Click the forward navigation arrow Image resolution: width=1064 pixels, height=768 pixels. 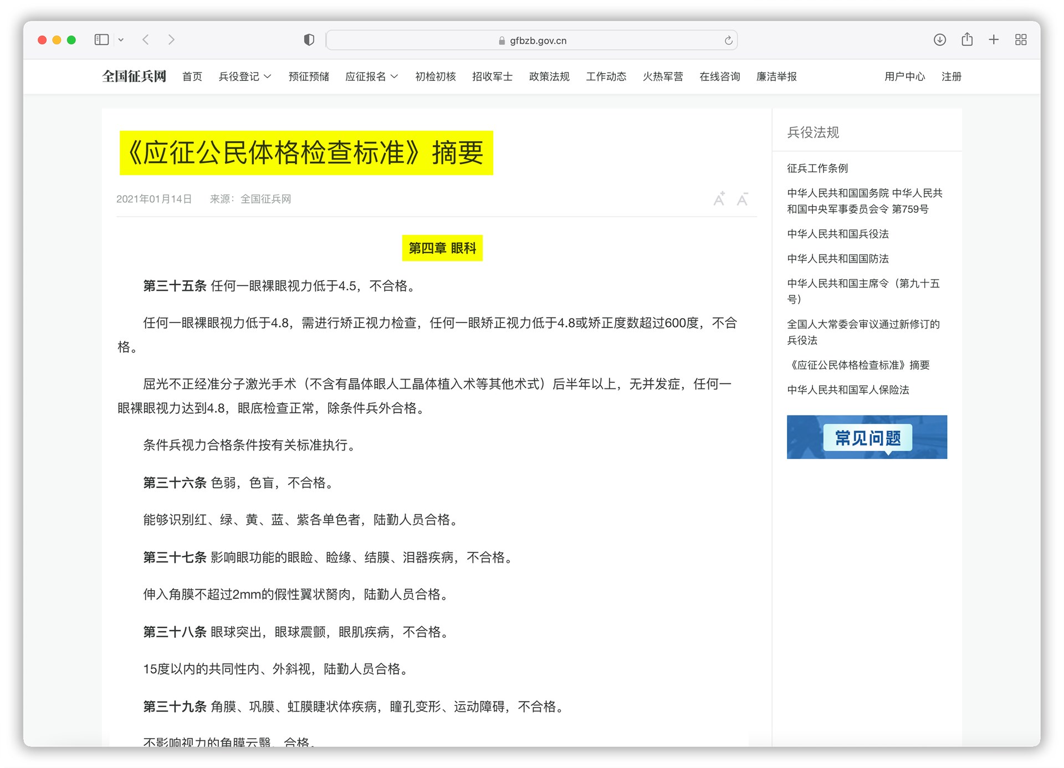pyautogui.click(x=171, y=39)
